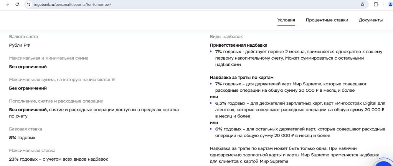Reload the page with refresh icon
Viewport: 393px width, 166px height.
pyautogui.click(x=17, y=4)
